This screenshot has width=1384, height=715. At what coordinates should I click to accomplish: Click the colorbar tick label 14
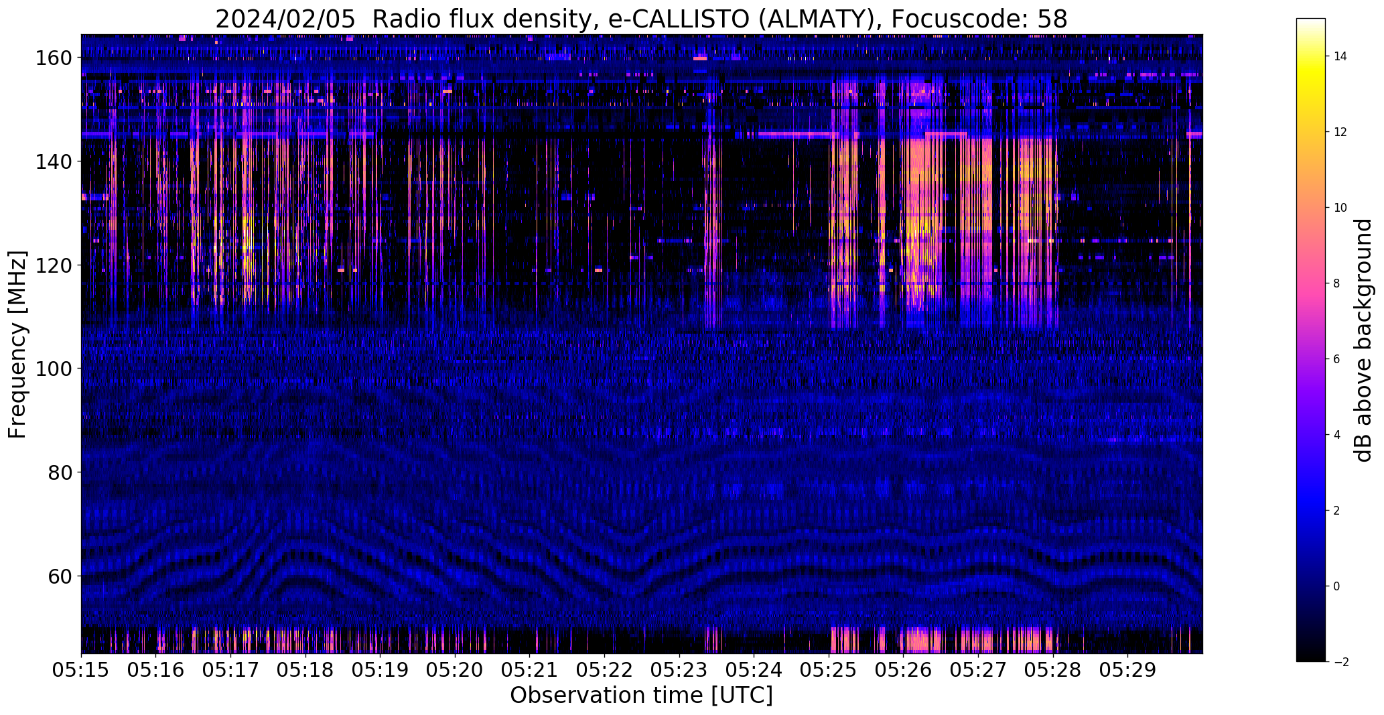click(x=1340, y=56)
